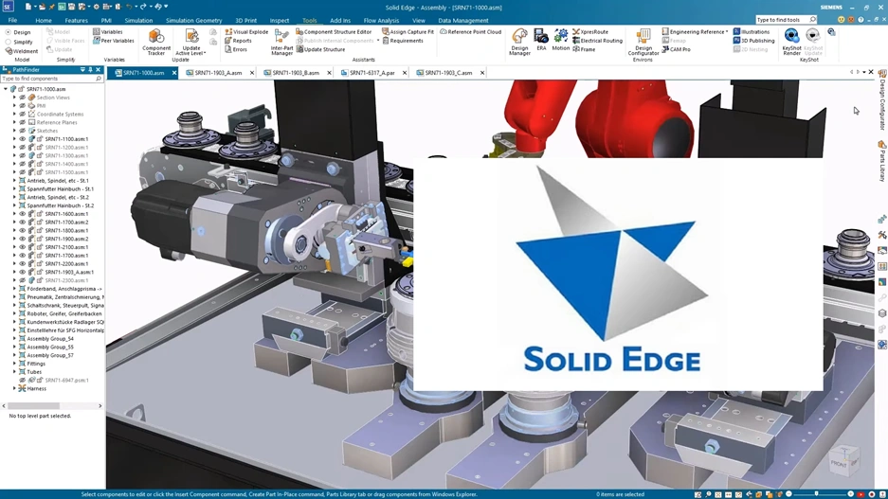Click the Update Active Level icon

[x=191, y=38]
